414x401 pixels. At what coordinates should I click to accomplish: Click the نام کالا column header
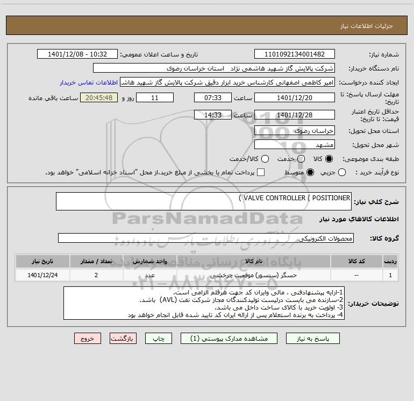[253, 261]
